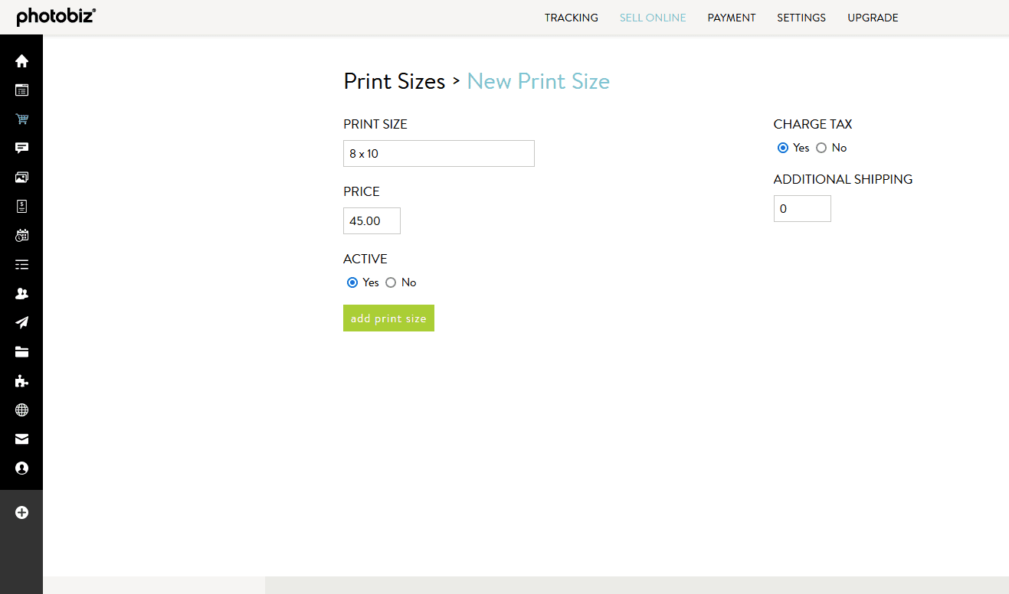Select the invoice dollar-document icon
Image resolution: width=1009 pixels, height=594 pixels.
[x=21, y=206]
